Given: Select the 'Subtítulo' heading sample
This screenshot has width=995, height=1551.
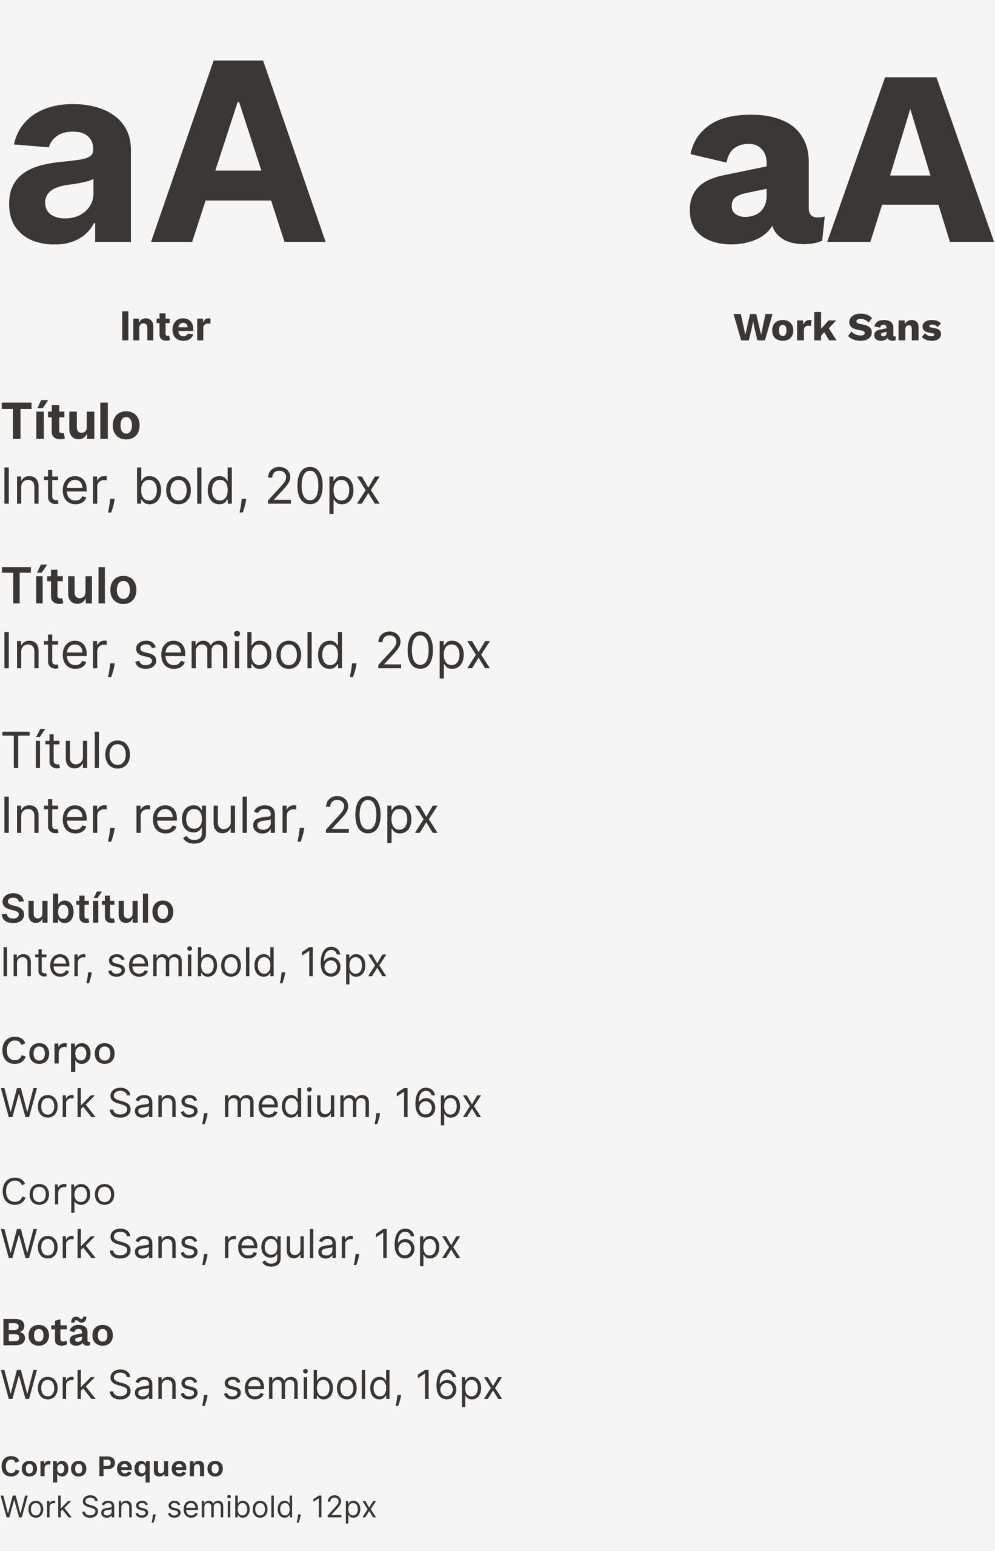Looking at the screenshot, I should tap(88, 909).
